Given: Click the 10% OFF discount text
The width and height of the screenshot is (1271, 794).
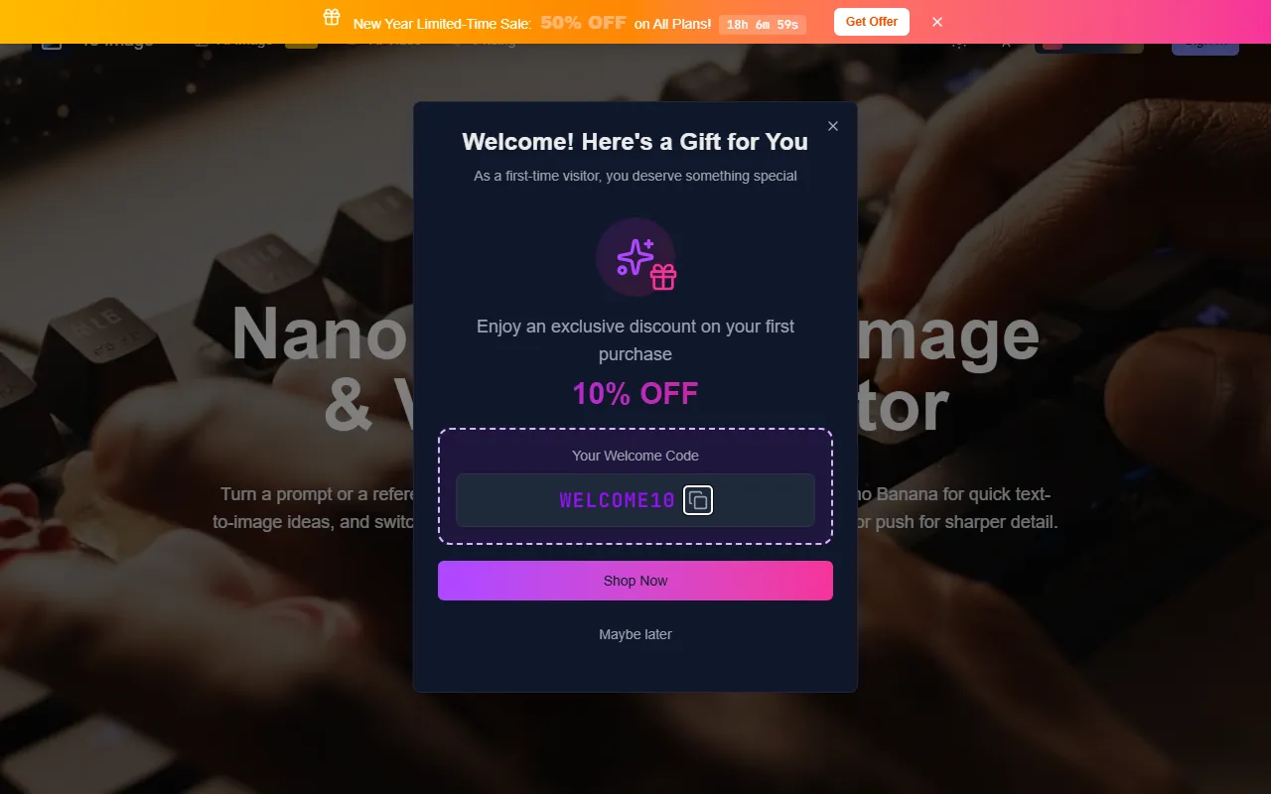Looking at the screenshot, I should [x=635, y=393].
